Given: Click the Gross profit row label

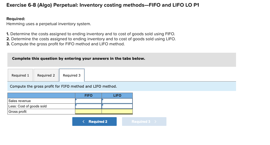Looking at the screenshot, I should click(17, 111).
